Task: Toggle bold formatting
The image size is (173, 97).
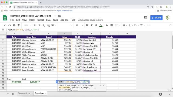Action: [87, 25]
